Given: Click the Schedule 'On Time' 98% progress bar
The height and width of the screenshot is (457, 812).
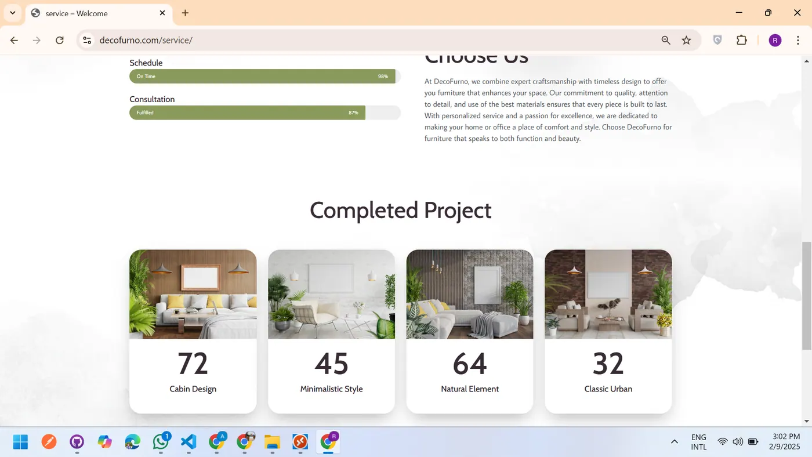Looking at the screenshot, I should coord(265,76).
